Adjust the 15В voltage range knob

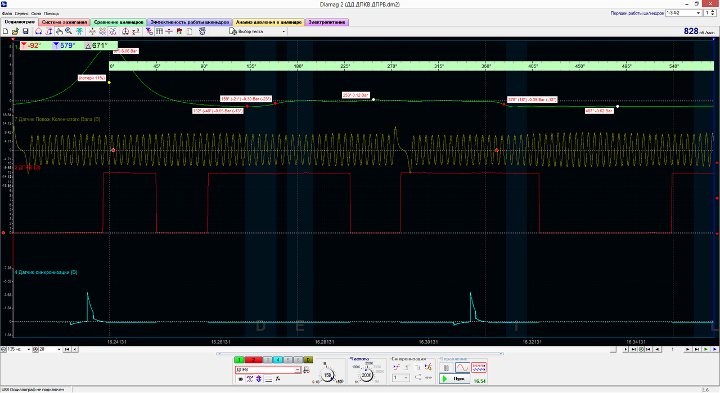point(328,374)
